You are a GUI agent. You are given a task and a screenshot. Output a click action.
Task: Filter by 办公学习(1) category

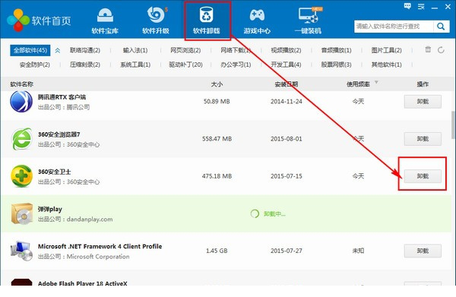[236, 65]
